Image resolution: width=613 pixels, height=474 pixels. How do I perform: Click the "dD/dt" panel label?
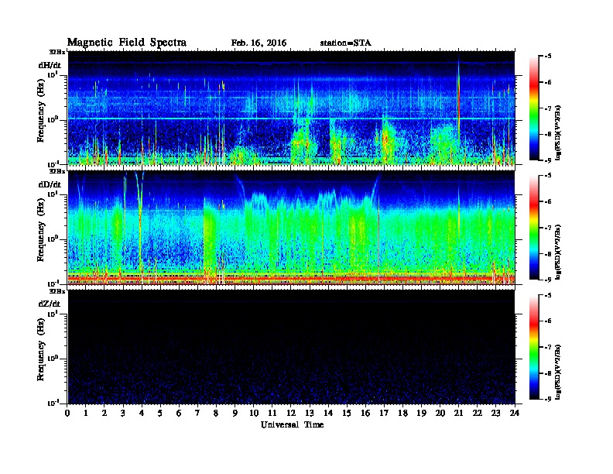[x=50, y=184]
